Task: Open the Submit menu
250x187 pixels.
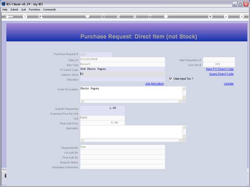Action: point(14,10)
